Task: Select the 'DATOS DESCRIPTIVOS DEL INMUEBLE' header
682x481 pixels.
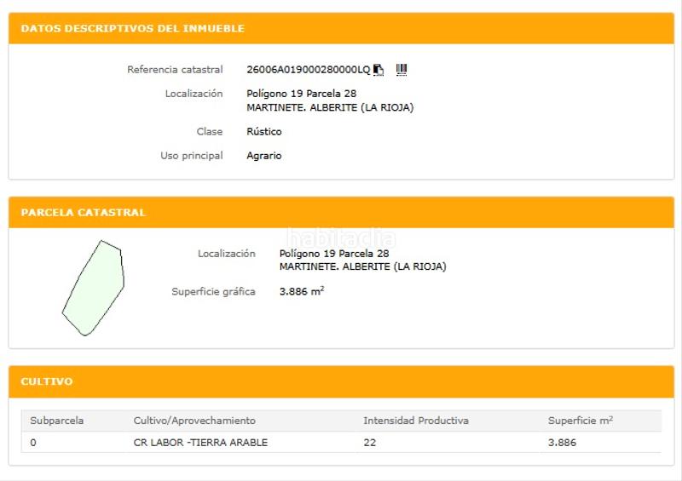Action: 133,28
